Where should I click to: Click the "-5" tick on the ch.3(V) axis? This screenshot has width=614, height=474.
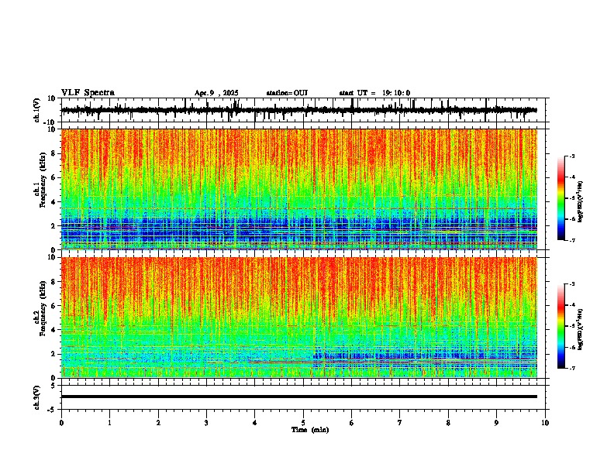point(52,410)
